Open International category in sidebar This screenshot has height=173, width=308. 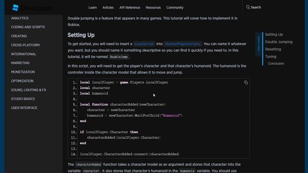[x=24, y=54]
